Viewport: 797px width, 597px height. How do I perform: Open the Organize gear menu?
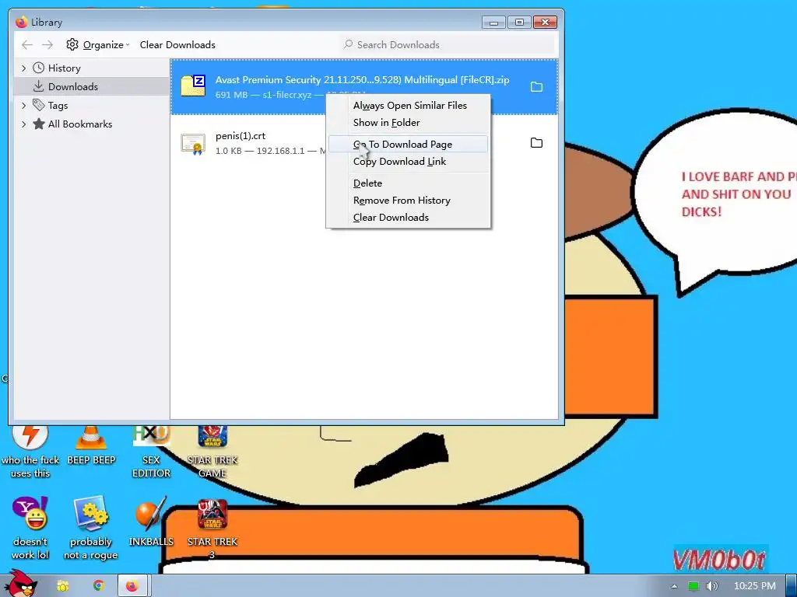[x=97, y=44]
